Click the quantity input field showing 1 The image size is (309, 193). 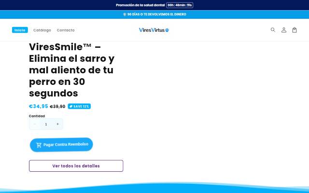click(x=46, y=124)
